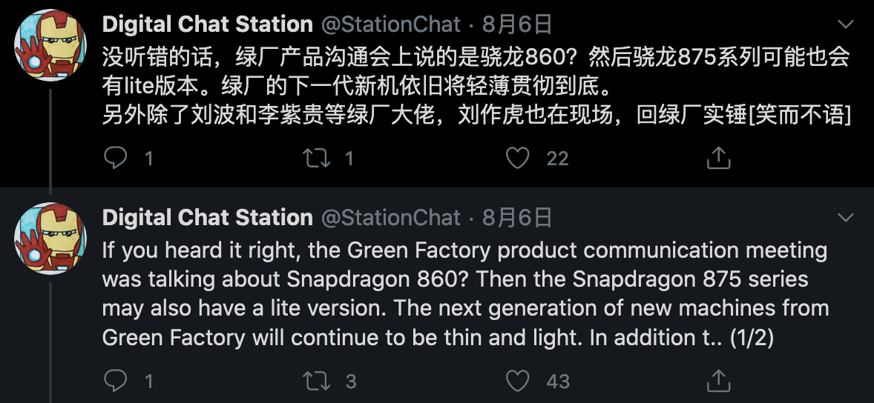Open the 8月6日 timestamp on Chinese tweet
Image resolution: width=874 pixels, height=403 pixels.
point(517,24)
